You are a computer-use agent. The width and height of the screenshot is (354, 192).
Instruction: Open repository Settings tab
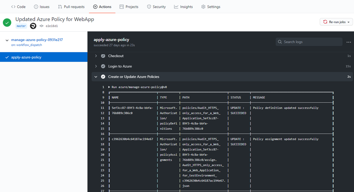[210, 7]
